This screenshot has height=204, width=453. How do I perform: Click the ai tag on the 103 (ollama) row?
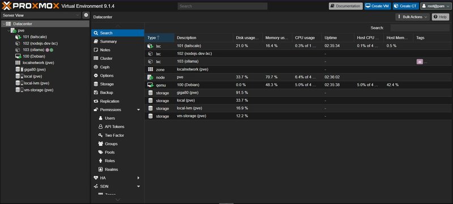coord(420,62)
